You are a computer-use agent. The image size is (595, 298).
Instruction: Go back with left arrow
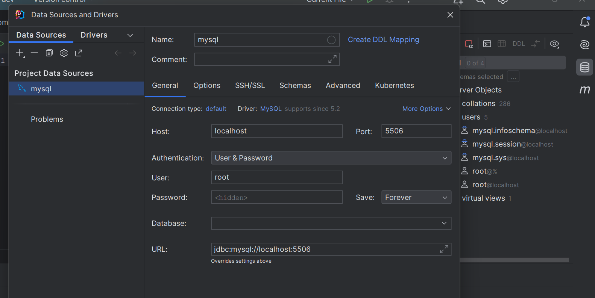point(118,53)
